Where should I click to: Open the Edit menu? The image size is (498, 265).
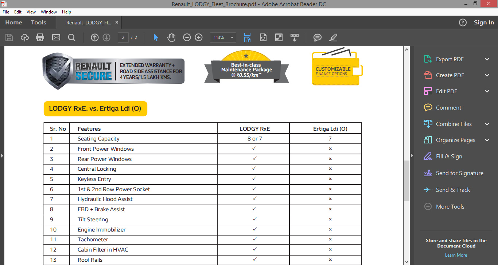pyautogui.click(x=18, y=12)
